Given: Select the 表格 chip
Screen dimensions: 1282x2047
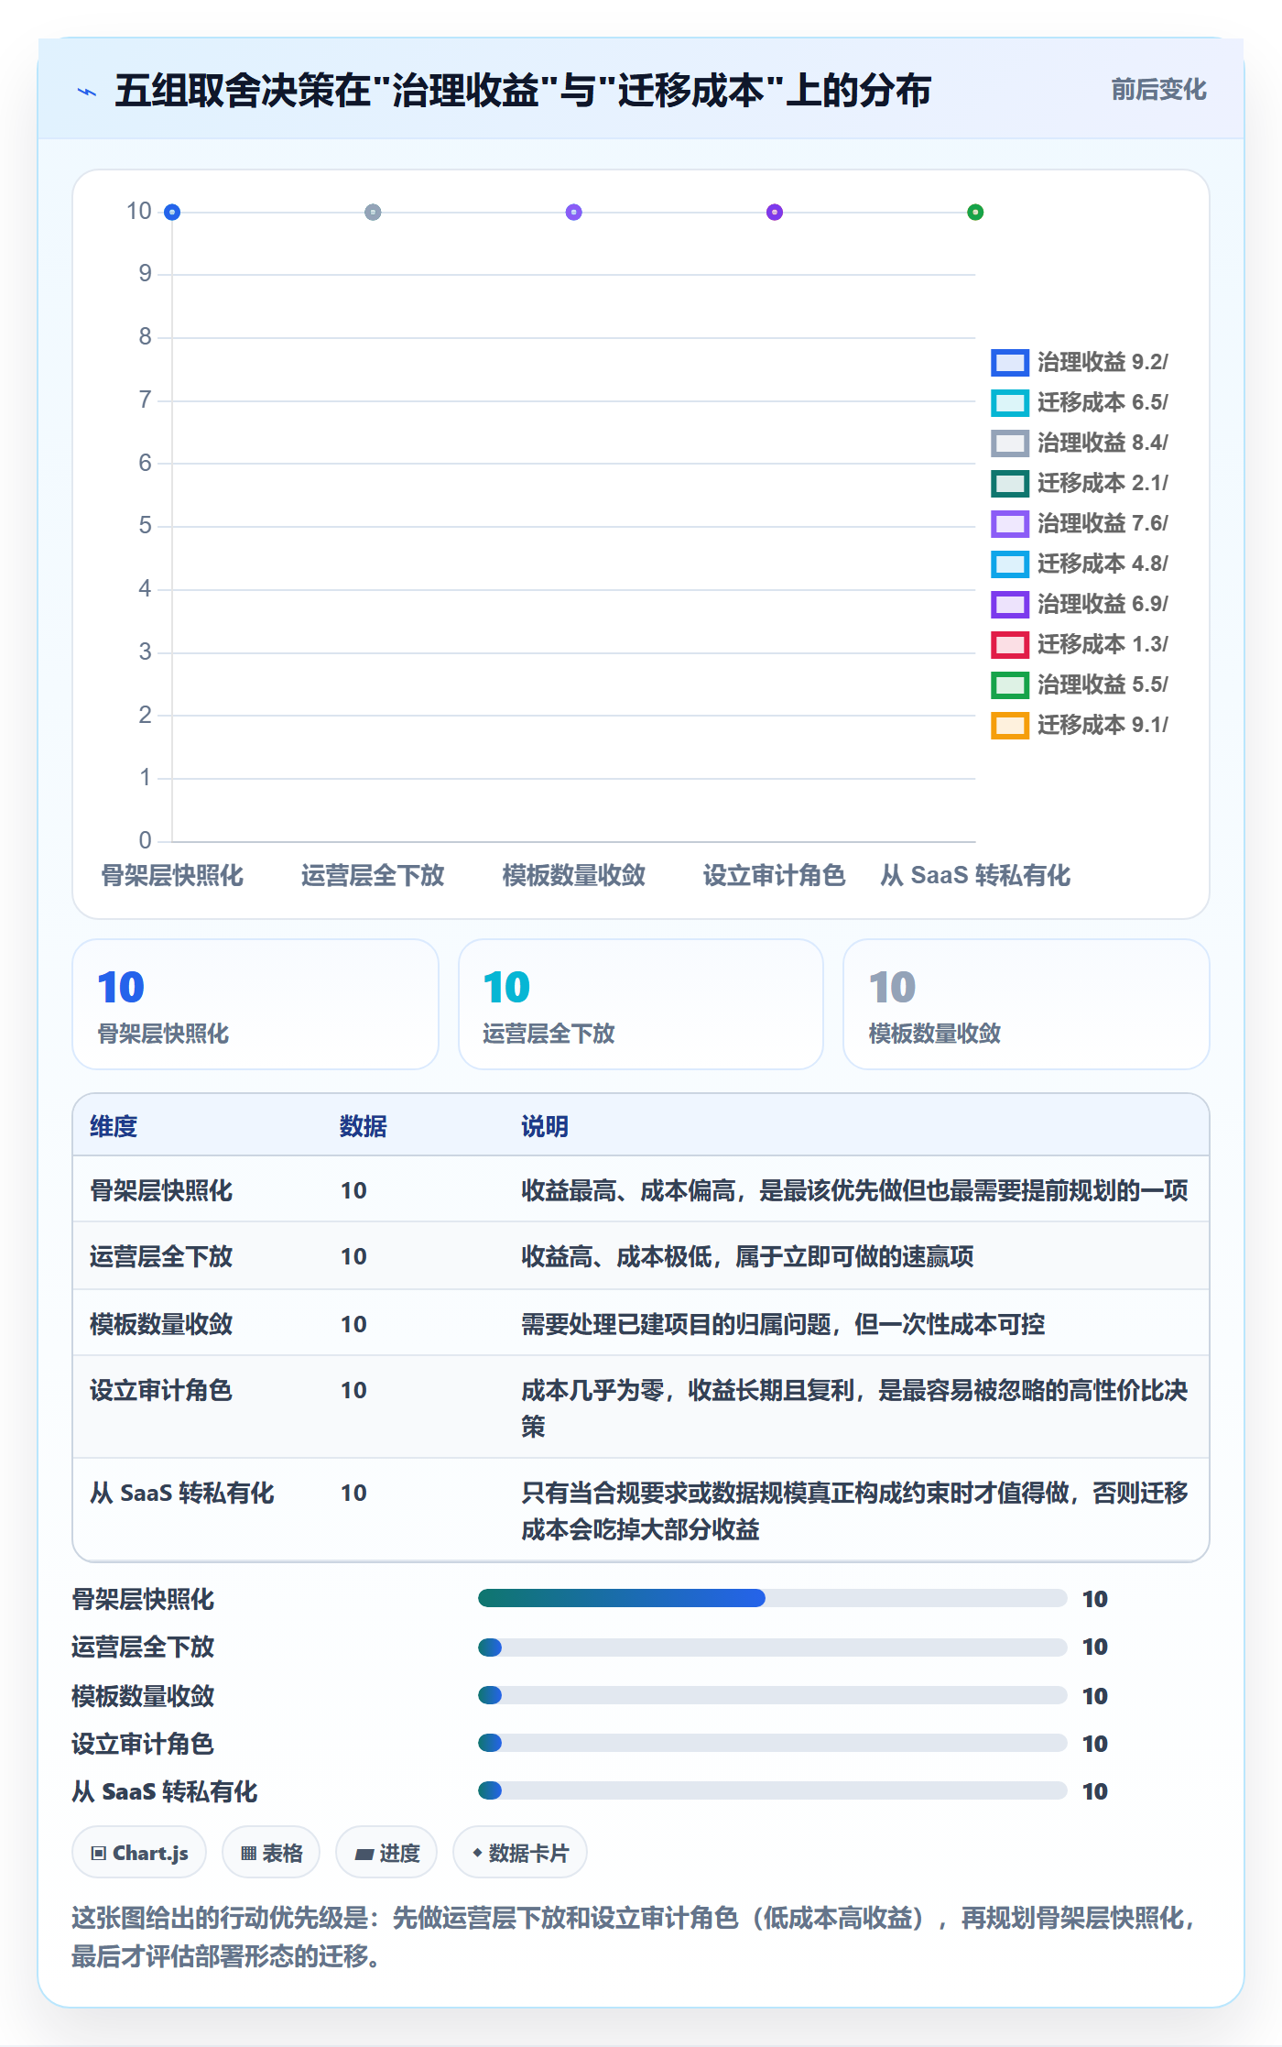Looking at the screenshot, I should point(271,1853).
